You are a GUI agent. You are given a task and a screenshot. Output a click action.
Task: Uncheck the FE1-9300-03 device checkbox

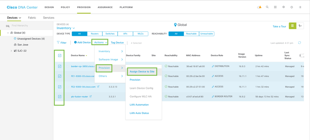tap(60, 76)
